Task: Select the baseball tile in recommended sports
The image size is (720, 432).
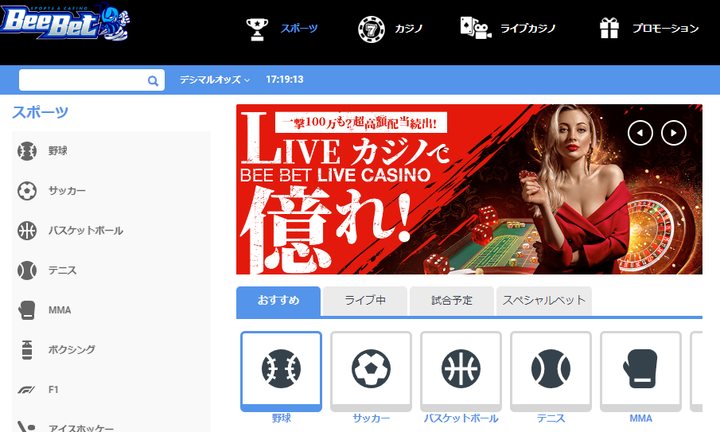Action: coord(281,371)
